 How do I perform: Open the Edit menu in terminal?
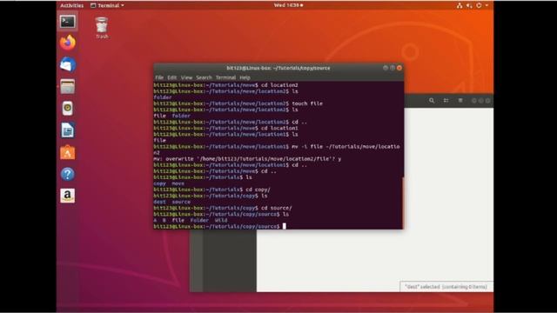click(x=172, y=77)
